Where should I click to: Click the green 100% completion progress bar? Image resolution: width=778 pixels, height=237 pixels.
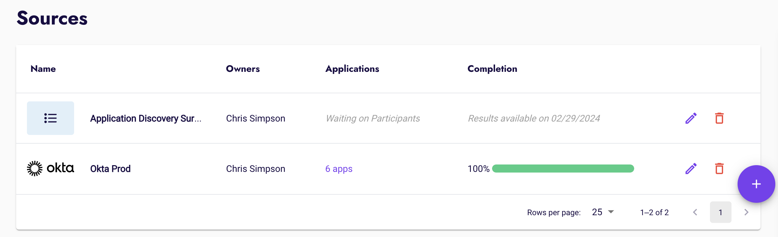pos(563,169)
